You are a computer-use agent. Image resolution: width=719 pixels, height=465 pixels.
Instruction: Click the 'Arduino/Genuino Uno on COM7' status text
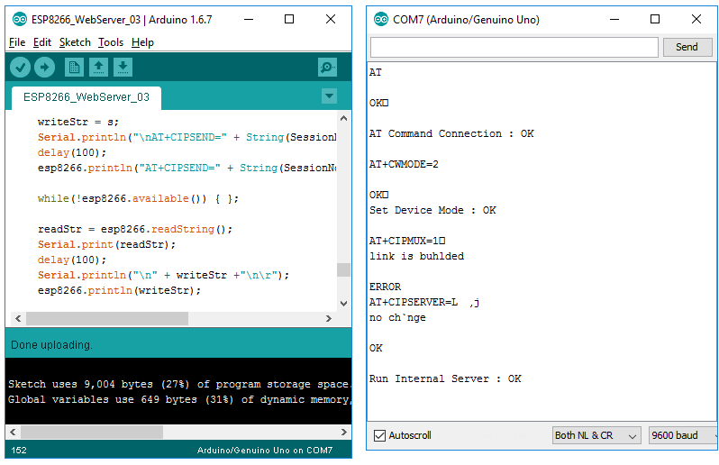265,451
